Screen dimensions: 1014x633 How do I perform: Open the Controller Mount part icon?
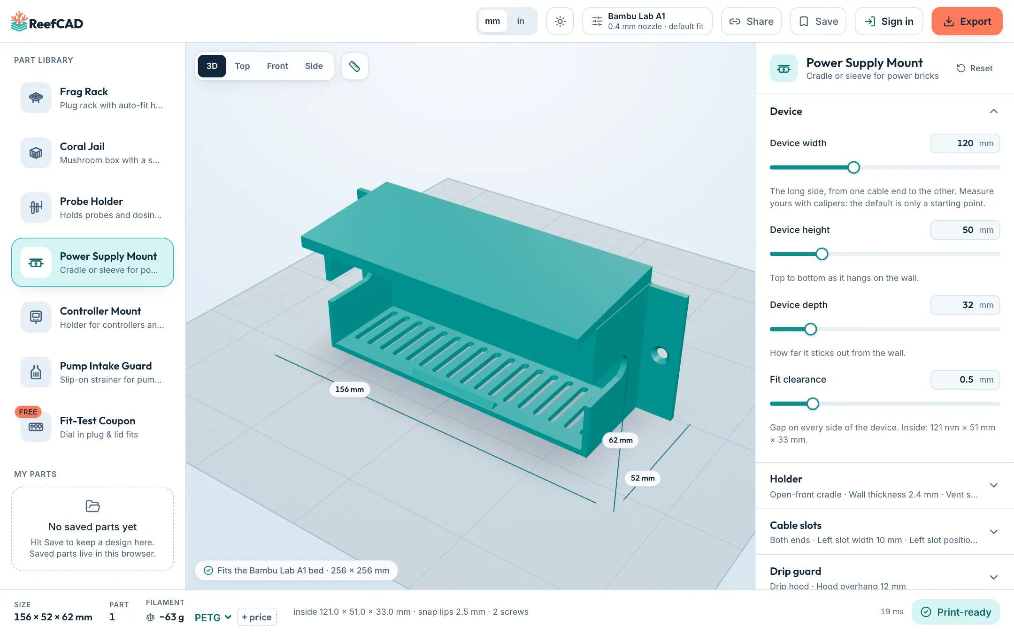coord(36,317)
